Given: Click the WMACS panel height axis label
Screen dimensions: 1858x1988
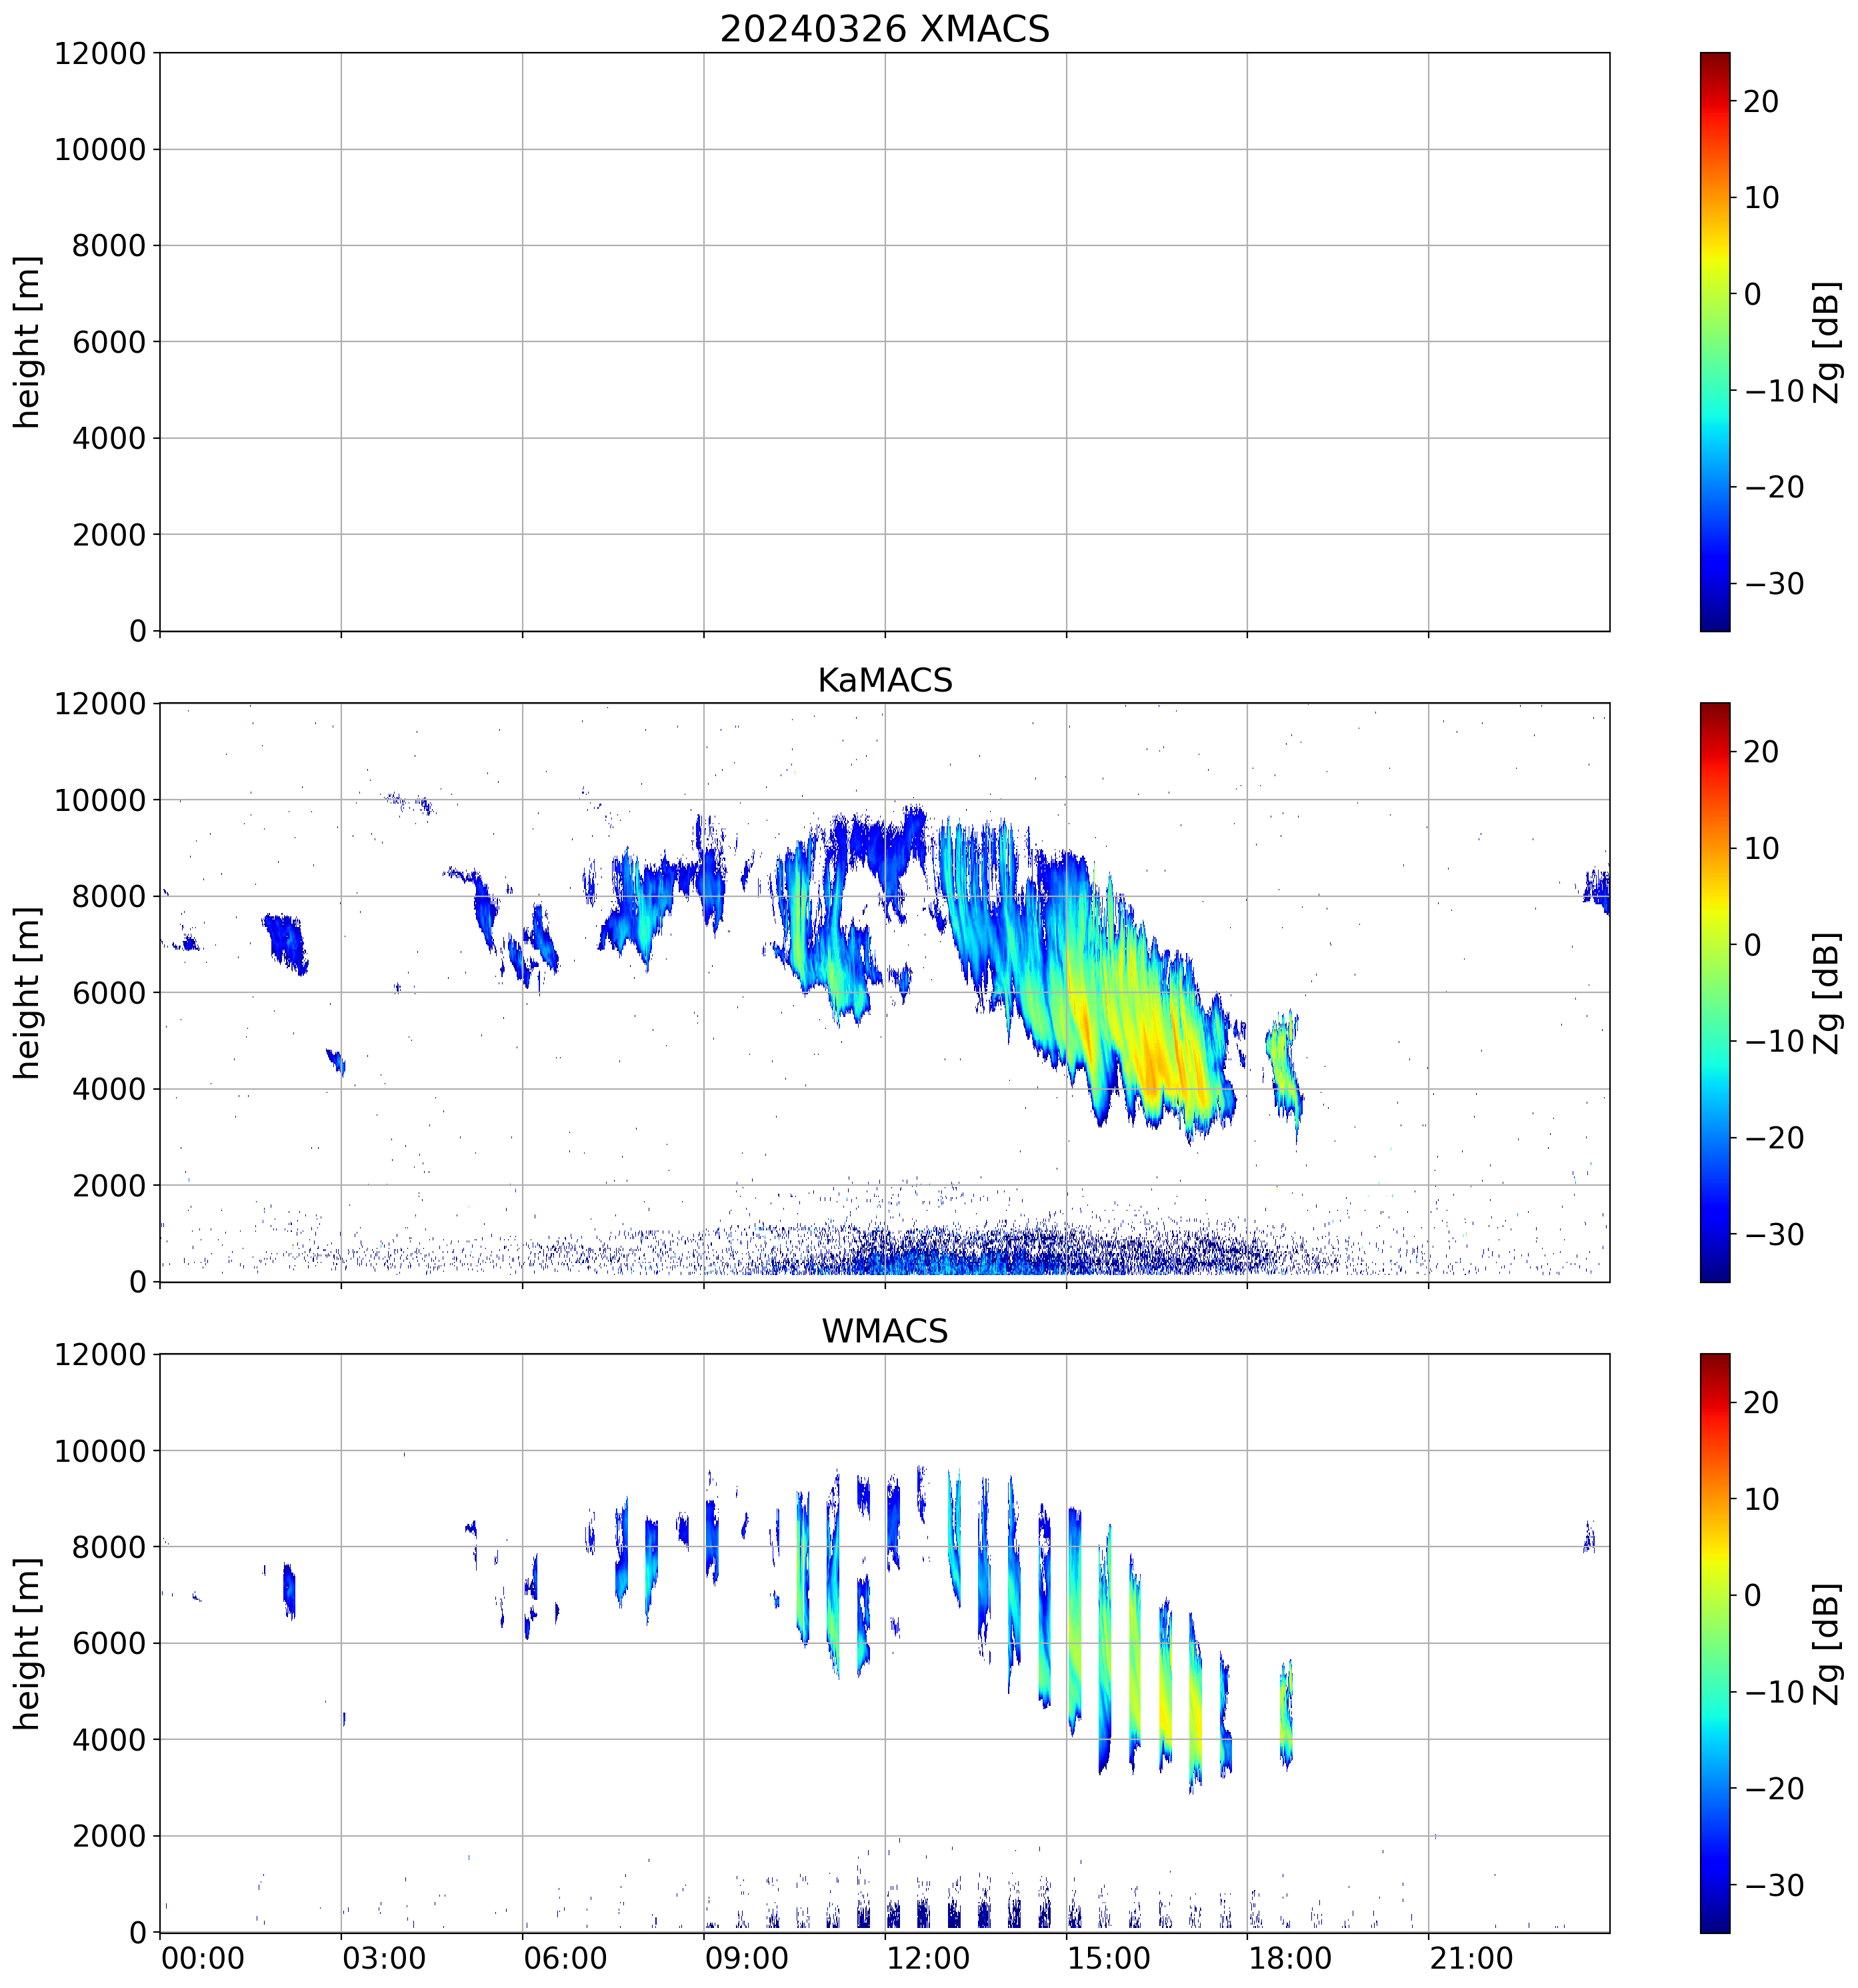Looking at the screenshot, I should (28, 1643).
